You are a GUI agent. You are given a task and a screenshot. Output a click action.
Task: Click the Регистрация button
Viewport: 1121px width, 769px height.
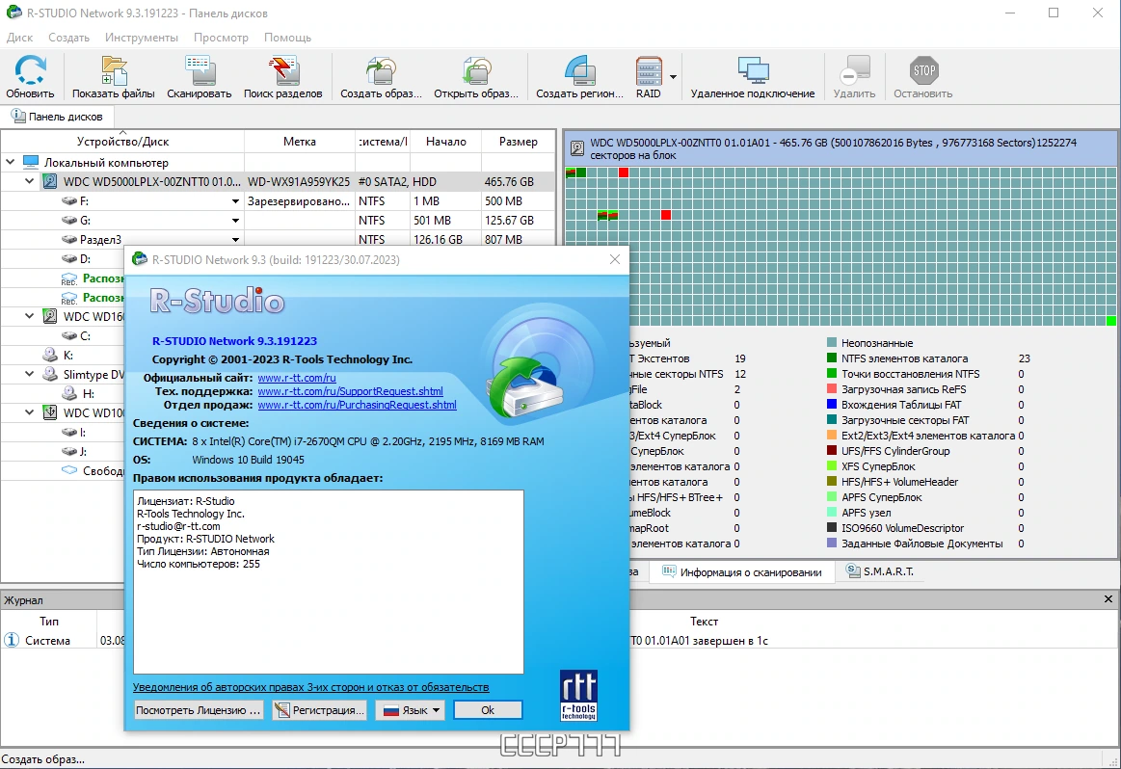pos(320,709)
